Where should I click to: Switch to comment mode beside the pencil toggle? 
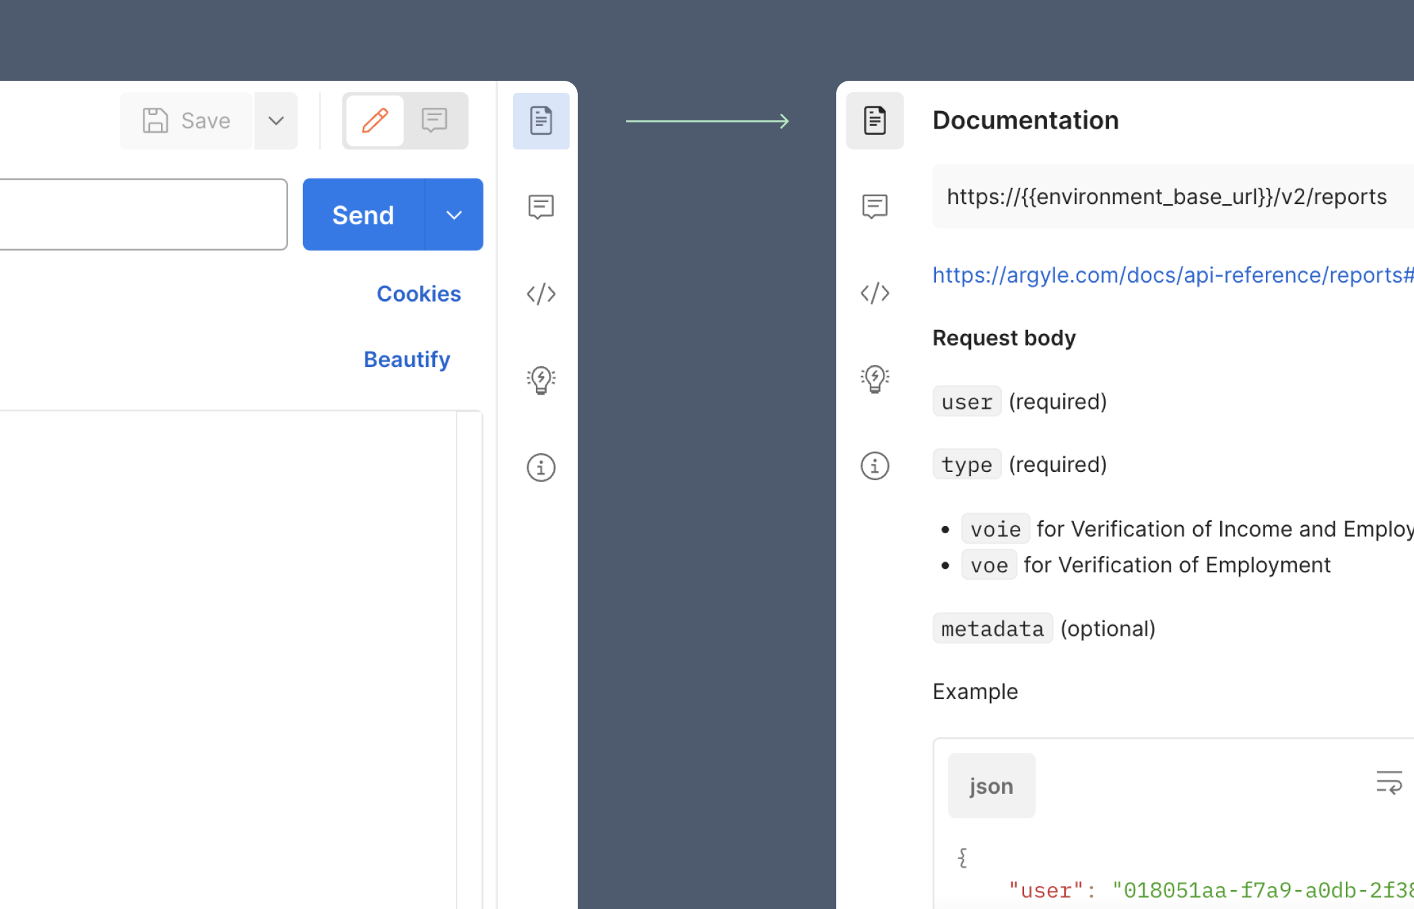pos(434,121)
